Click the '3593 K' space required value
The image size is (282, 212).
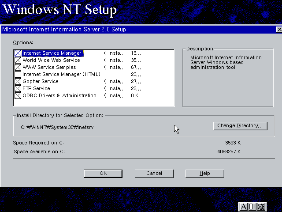[x=233, y=143]
